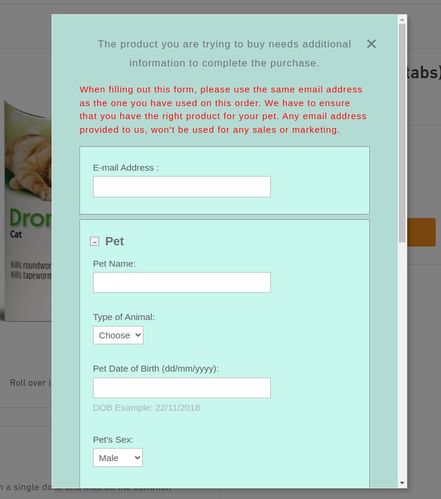
Task: Expand the Pet's Sex dropdown
Action: click(118, 458)
